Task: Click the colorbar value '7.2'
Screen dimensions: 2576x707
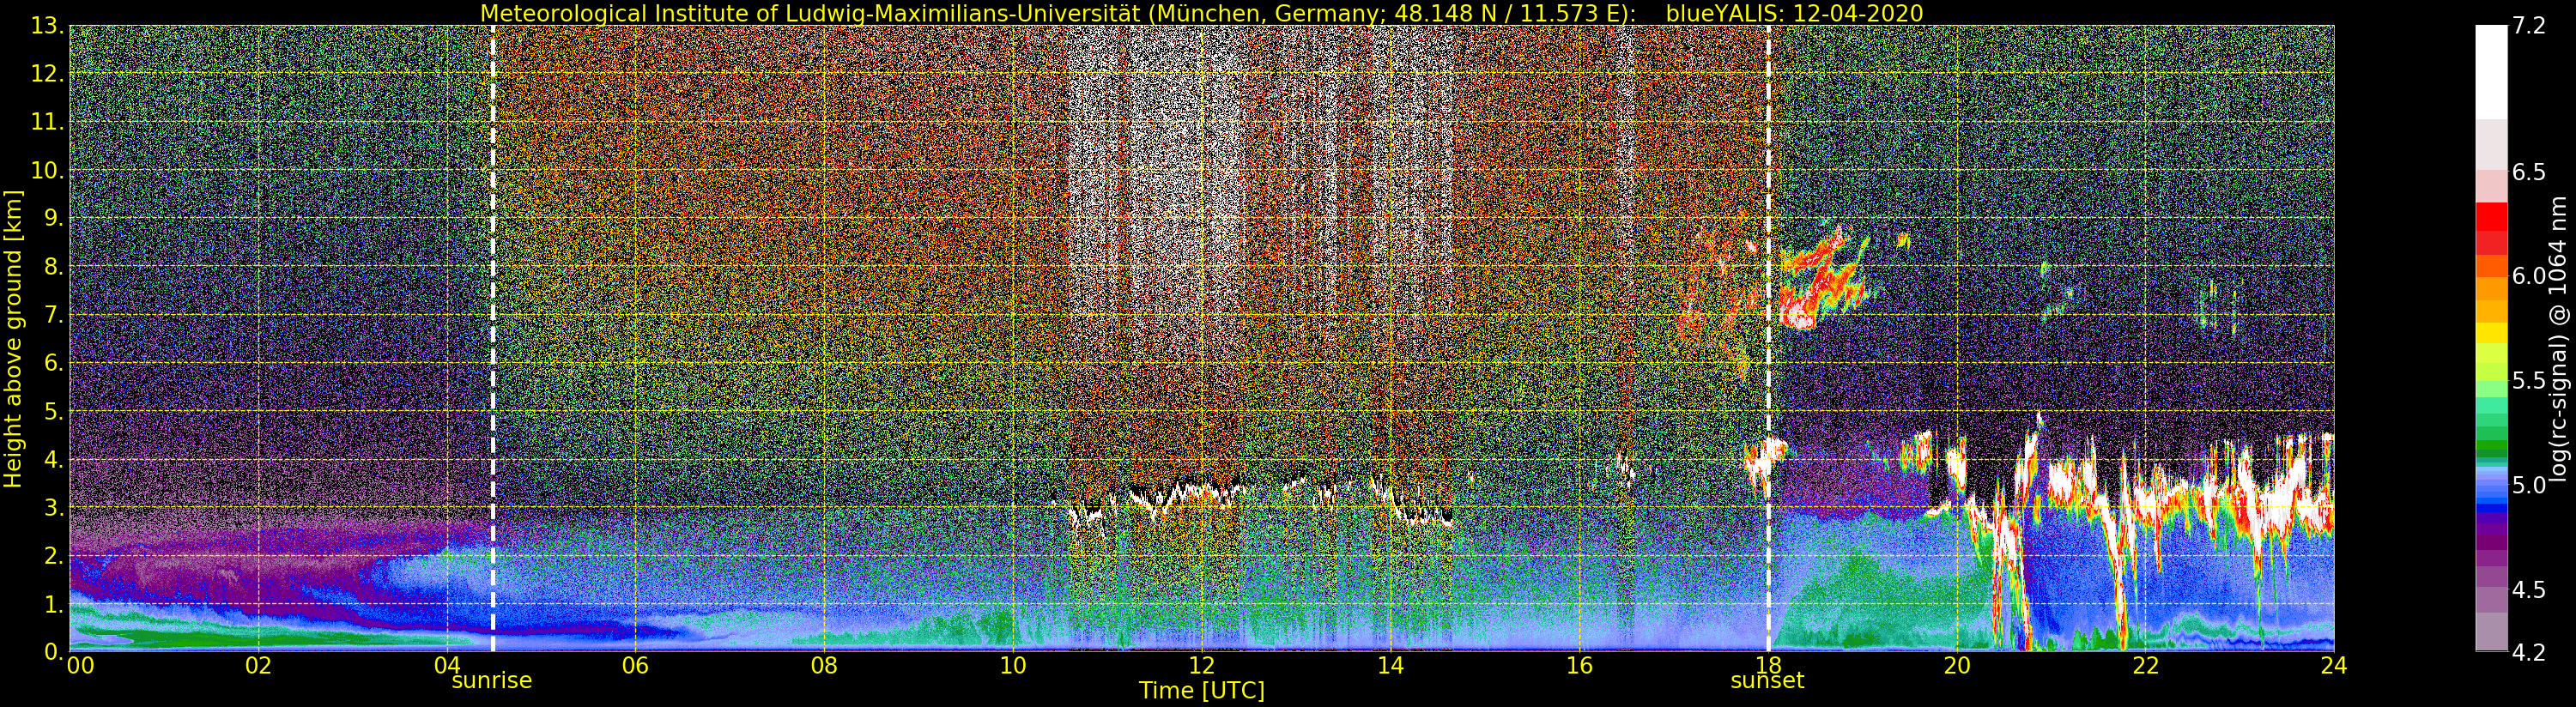Action: coord(2529,25)
